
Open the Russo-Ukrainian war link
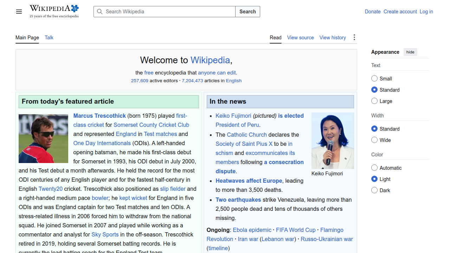pos(327,239)
